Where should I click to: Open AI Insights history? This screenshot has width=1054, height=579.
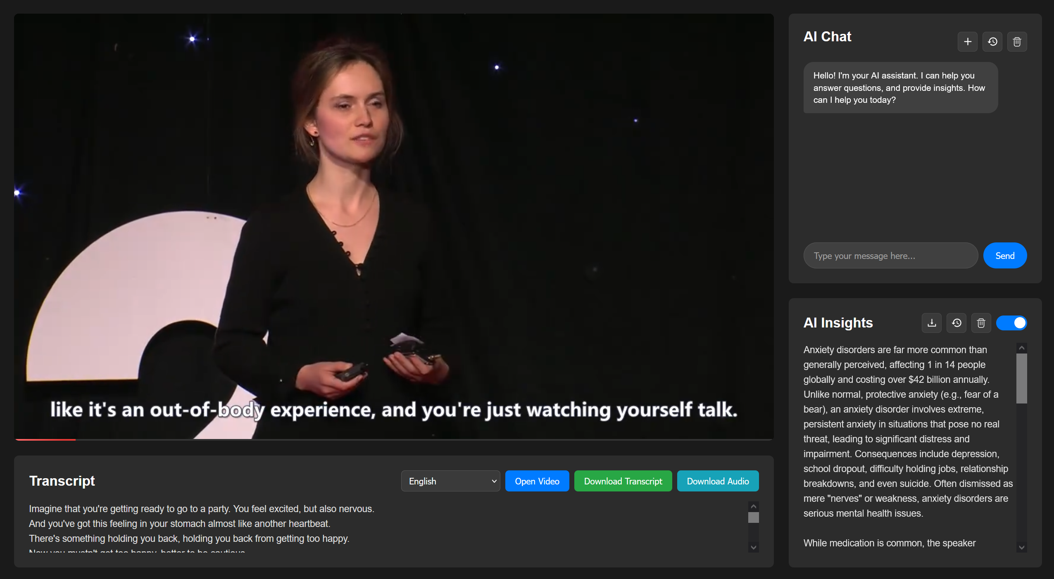coord(956,323)
